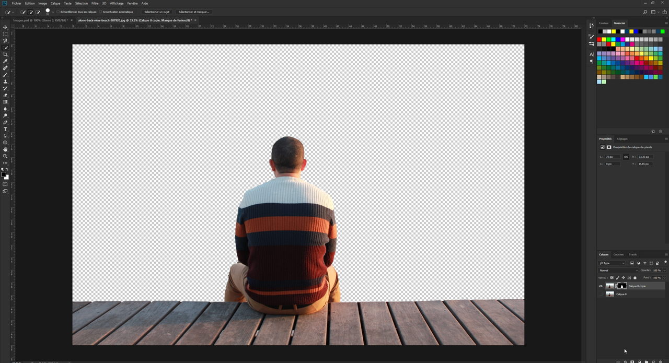This screenshot has height=363, width=669.
Task: Select the Dodge tool
Action: tap(5, 115)
